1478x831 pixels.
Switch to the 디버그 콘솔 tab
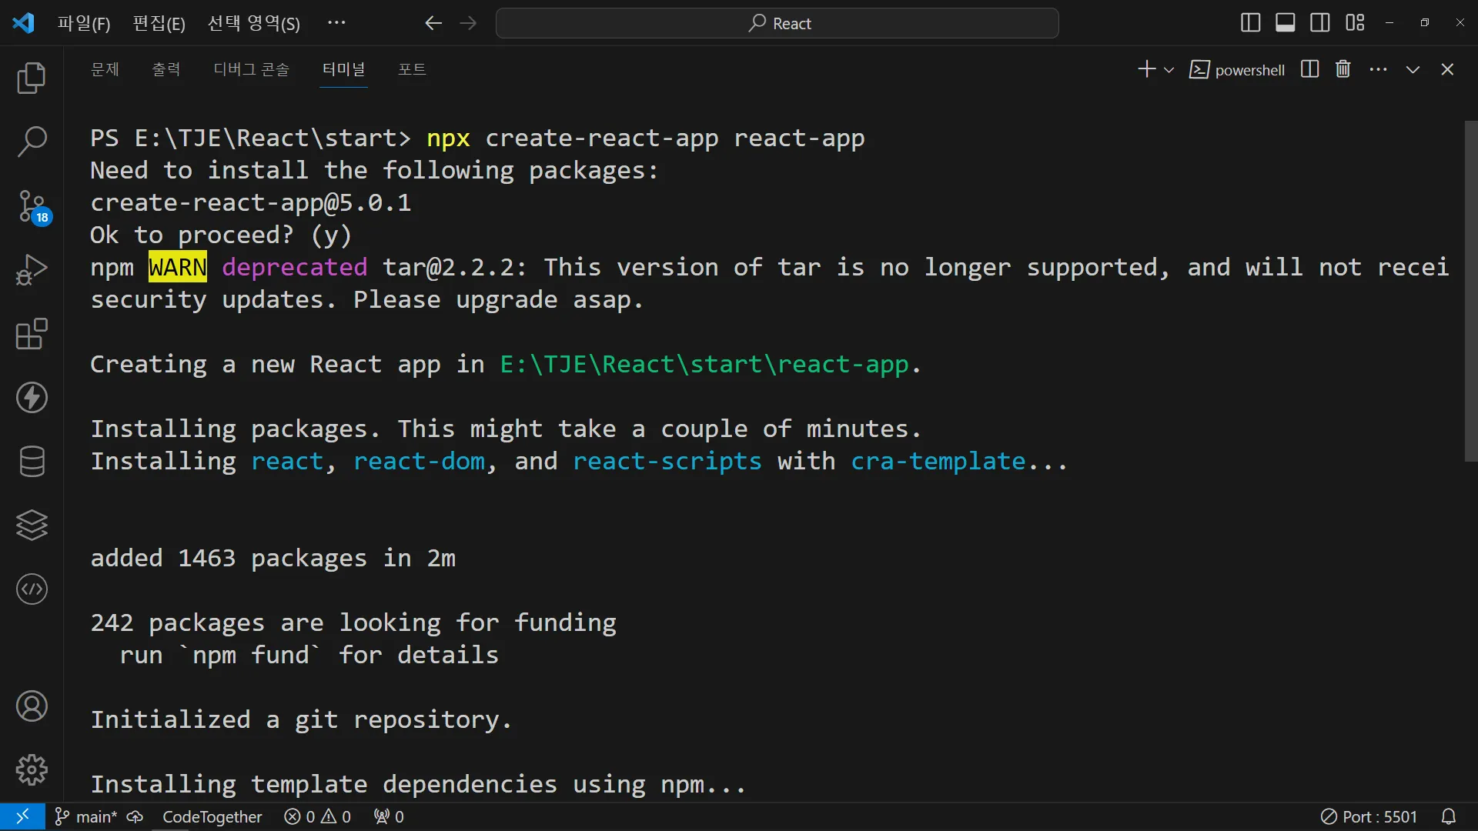click(251, 69)
